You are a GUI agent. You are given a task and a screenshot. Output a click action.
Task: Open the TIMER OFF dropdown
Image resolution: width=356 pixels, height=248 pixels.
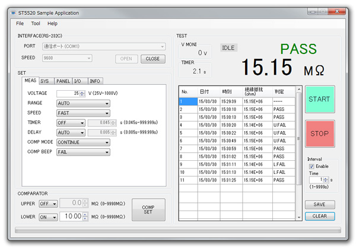[71, 123]
